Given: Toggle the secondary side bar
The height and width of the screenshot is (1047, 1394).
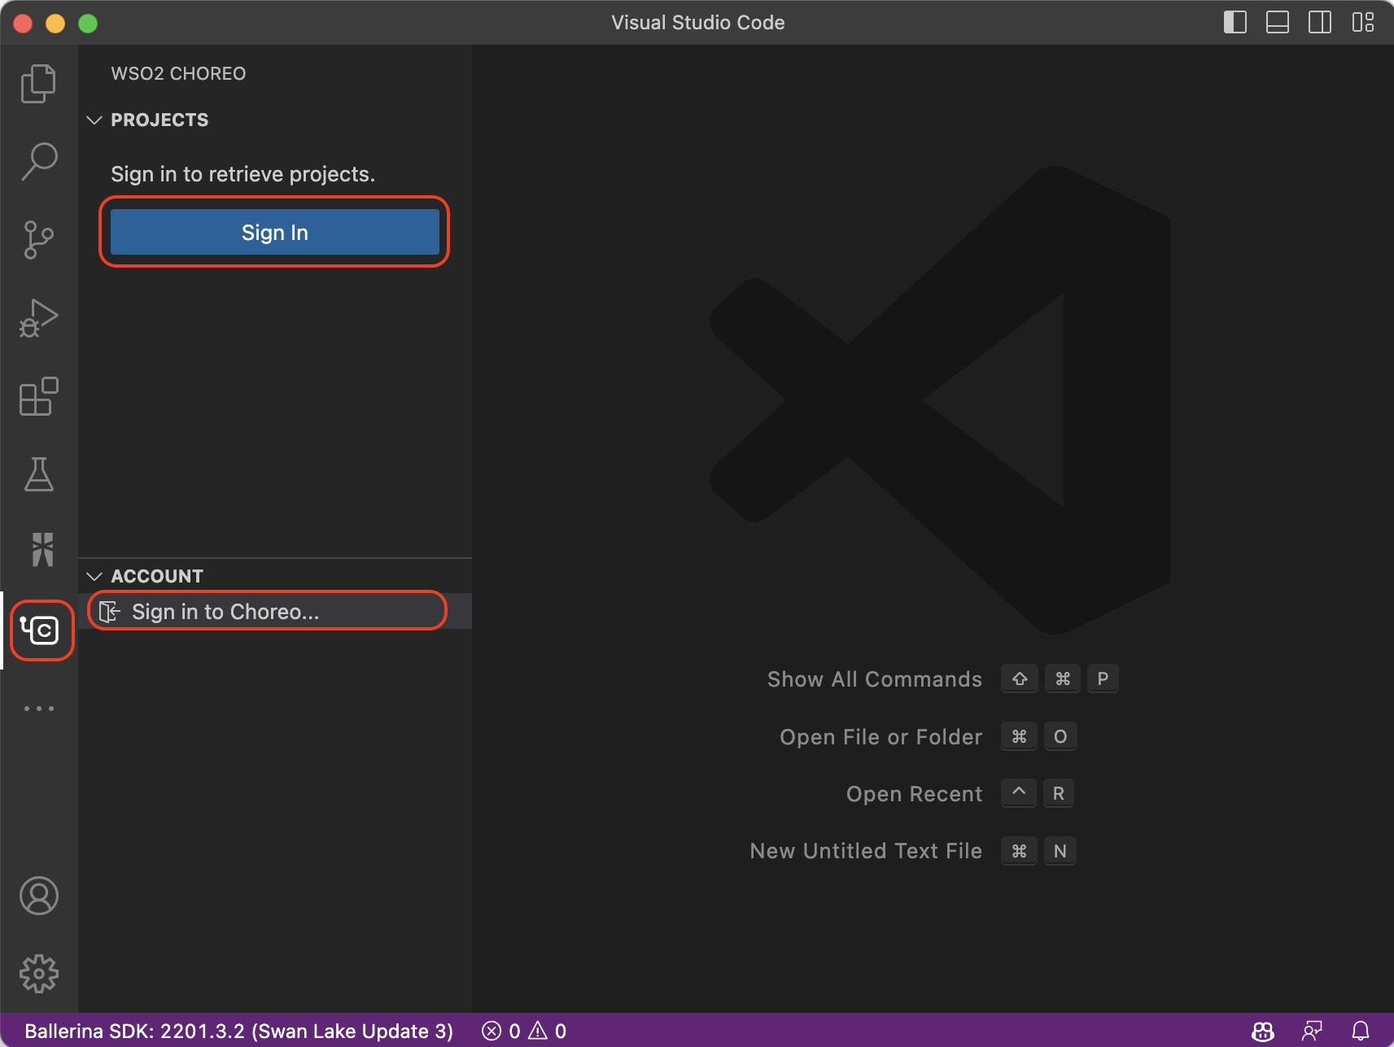Looking at the screenshot, I should pyautogui.click(x=1320, y=22).
